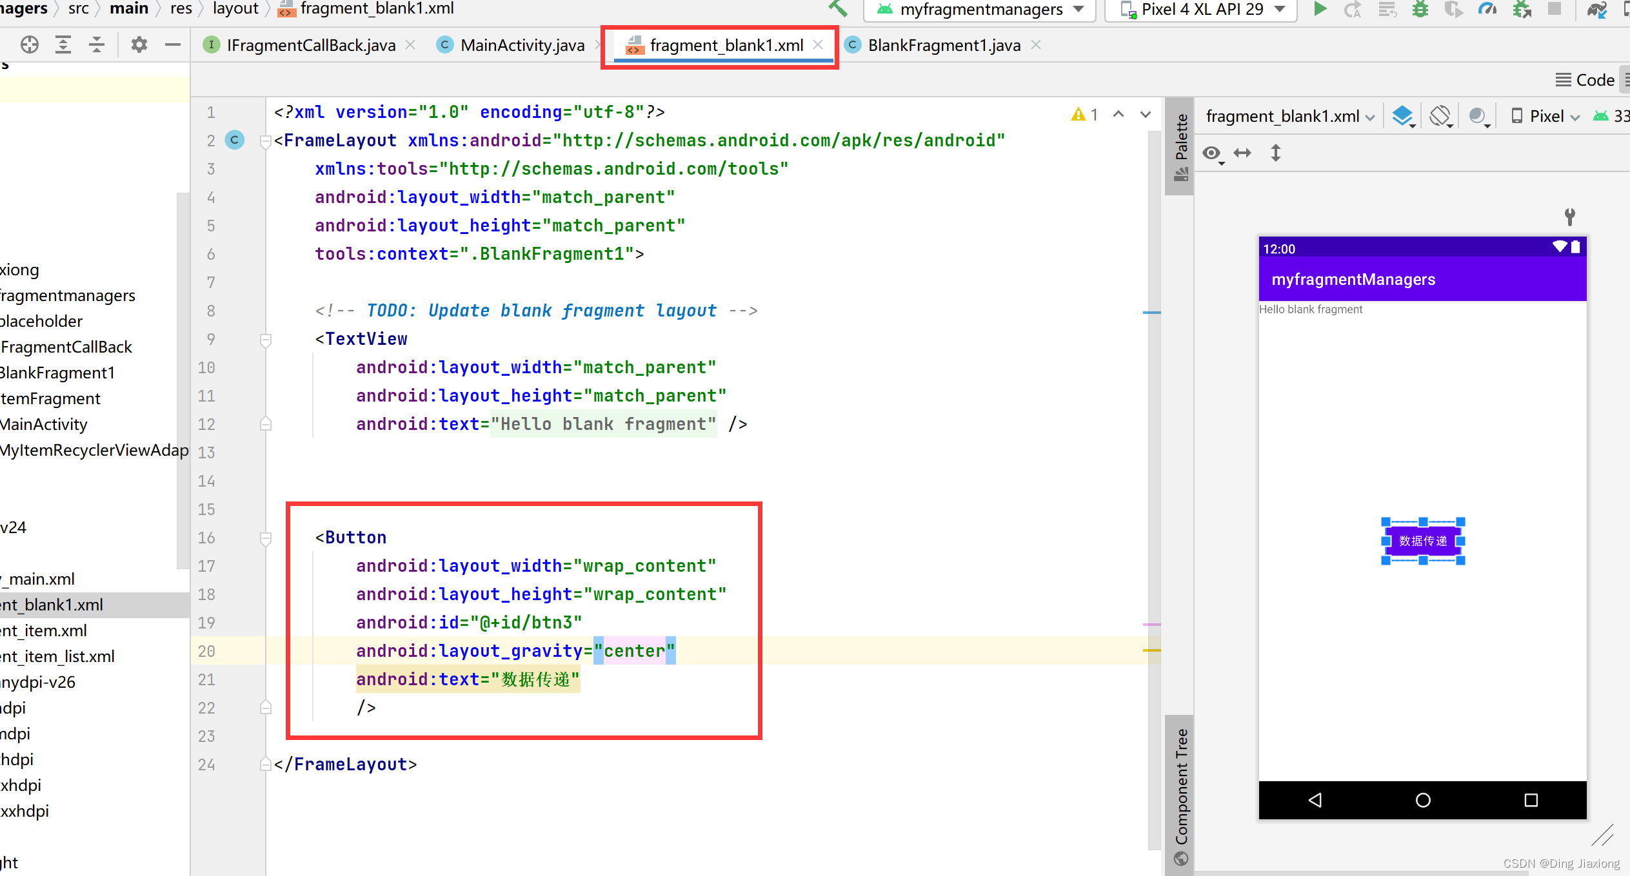Open Orientation for Preview rotate icon
The height and width of the screenshot is (876, 1630).
tap(1441, 116)
